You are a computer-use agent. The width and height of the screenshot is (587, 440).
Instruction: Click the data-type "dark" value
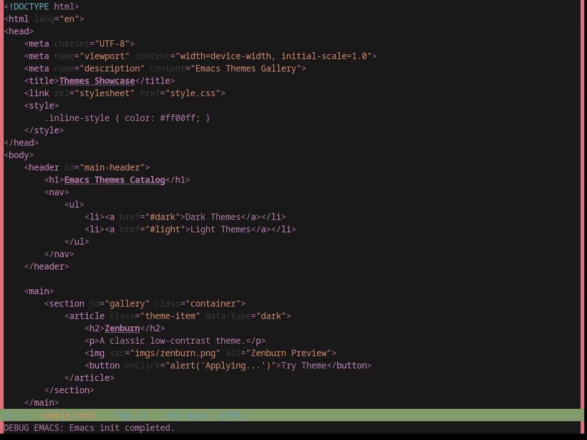pos(271,316)
